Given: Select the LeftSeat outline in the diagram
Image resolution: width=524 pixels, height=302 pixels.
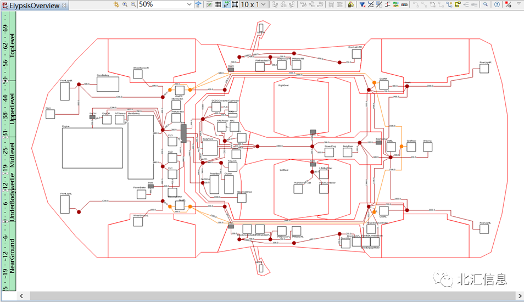Looking at the screenshot, I should pyautogui.click(x=301, y=190).
